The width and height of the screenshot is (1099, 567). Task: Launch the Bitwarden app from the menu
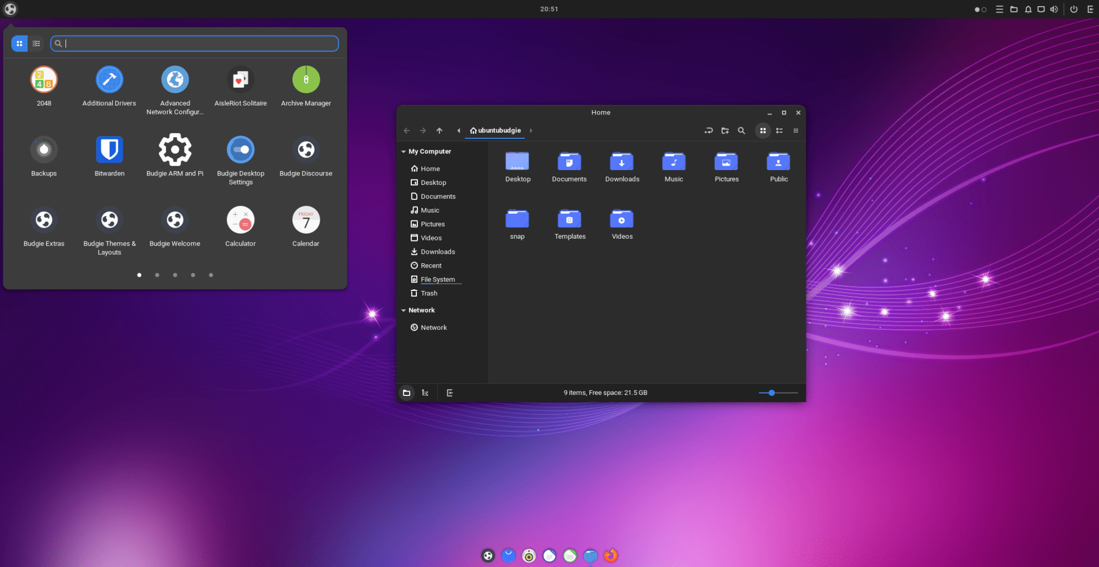click(109, 149)
